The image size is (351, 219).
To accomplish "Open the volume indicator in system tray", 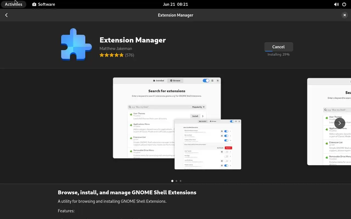I will (x=336, y=4).
